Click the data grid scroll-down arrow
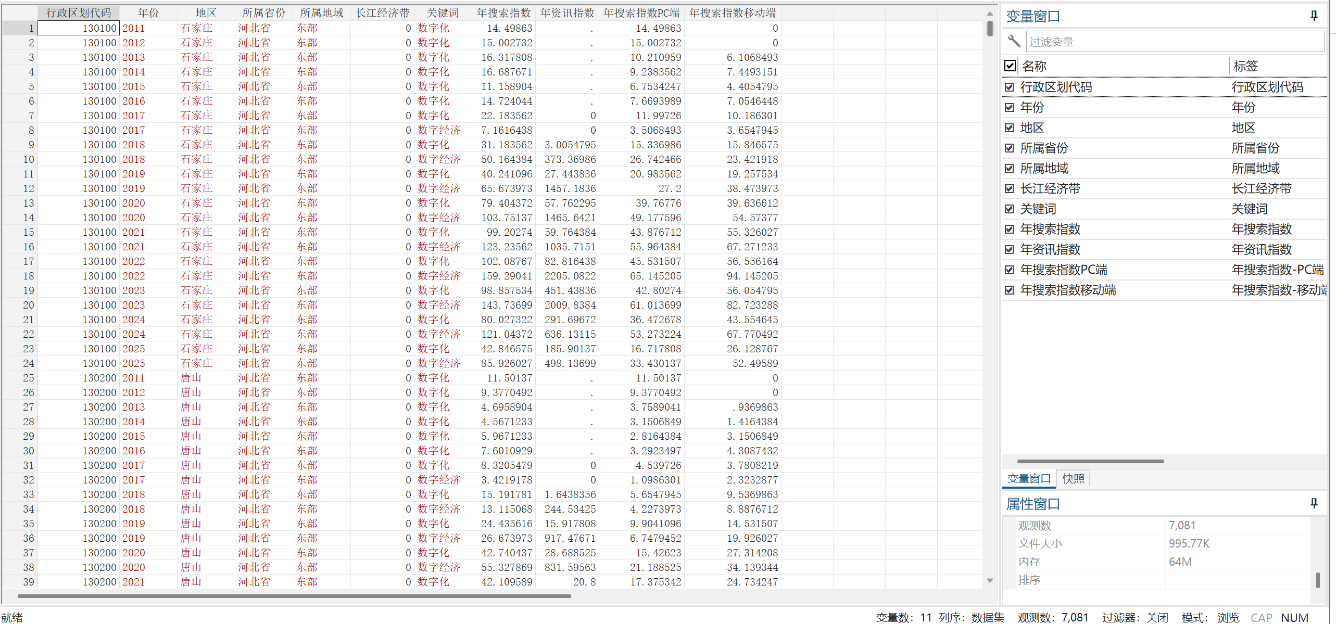1336x624 pixels. 990,580
